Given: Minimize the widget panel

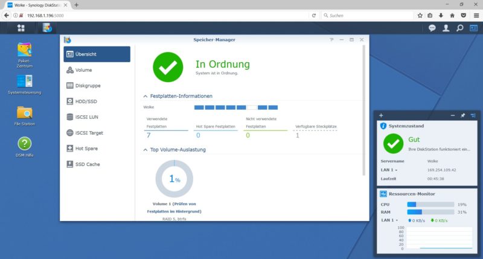Looking at the screenshot, I should pos(452,115).
